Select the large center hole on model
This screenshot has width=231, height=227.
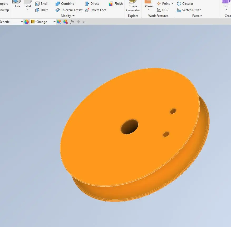pyautogui.click(x=129, y=127)
